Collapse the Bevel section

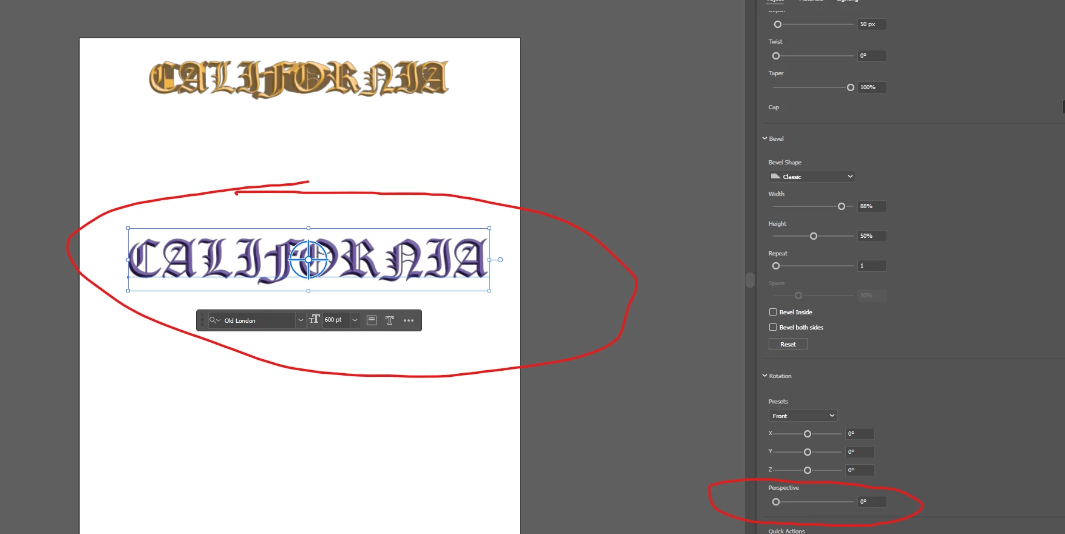[765, 138]
